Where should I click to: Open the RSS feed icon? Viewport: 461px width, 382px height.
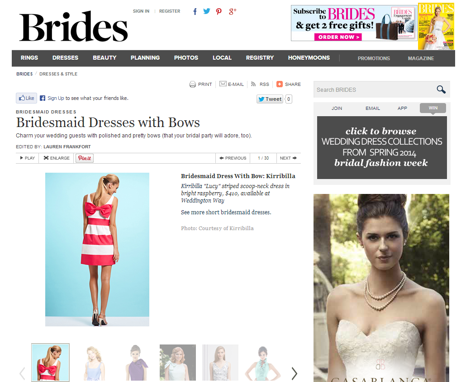tap(253, 84)
